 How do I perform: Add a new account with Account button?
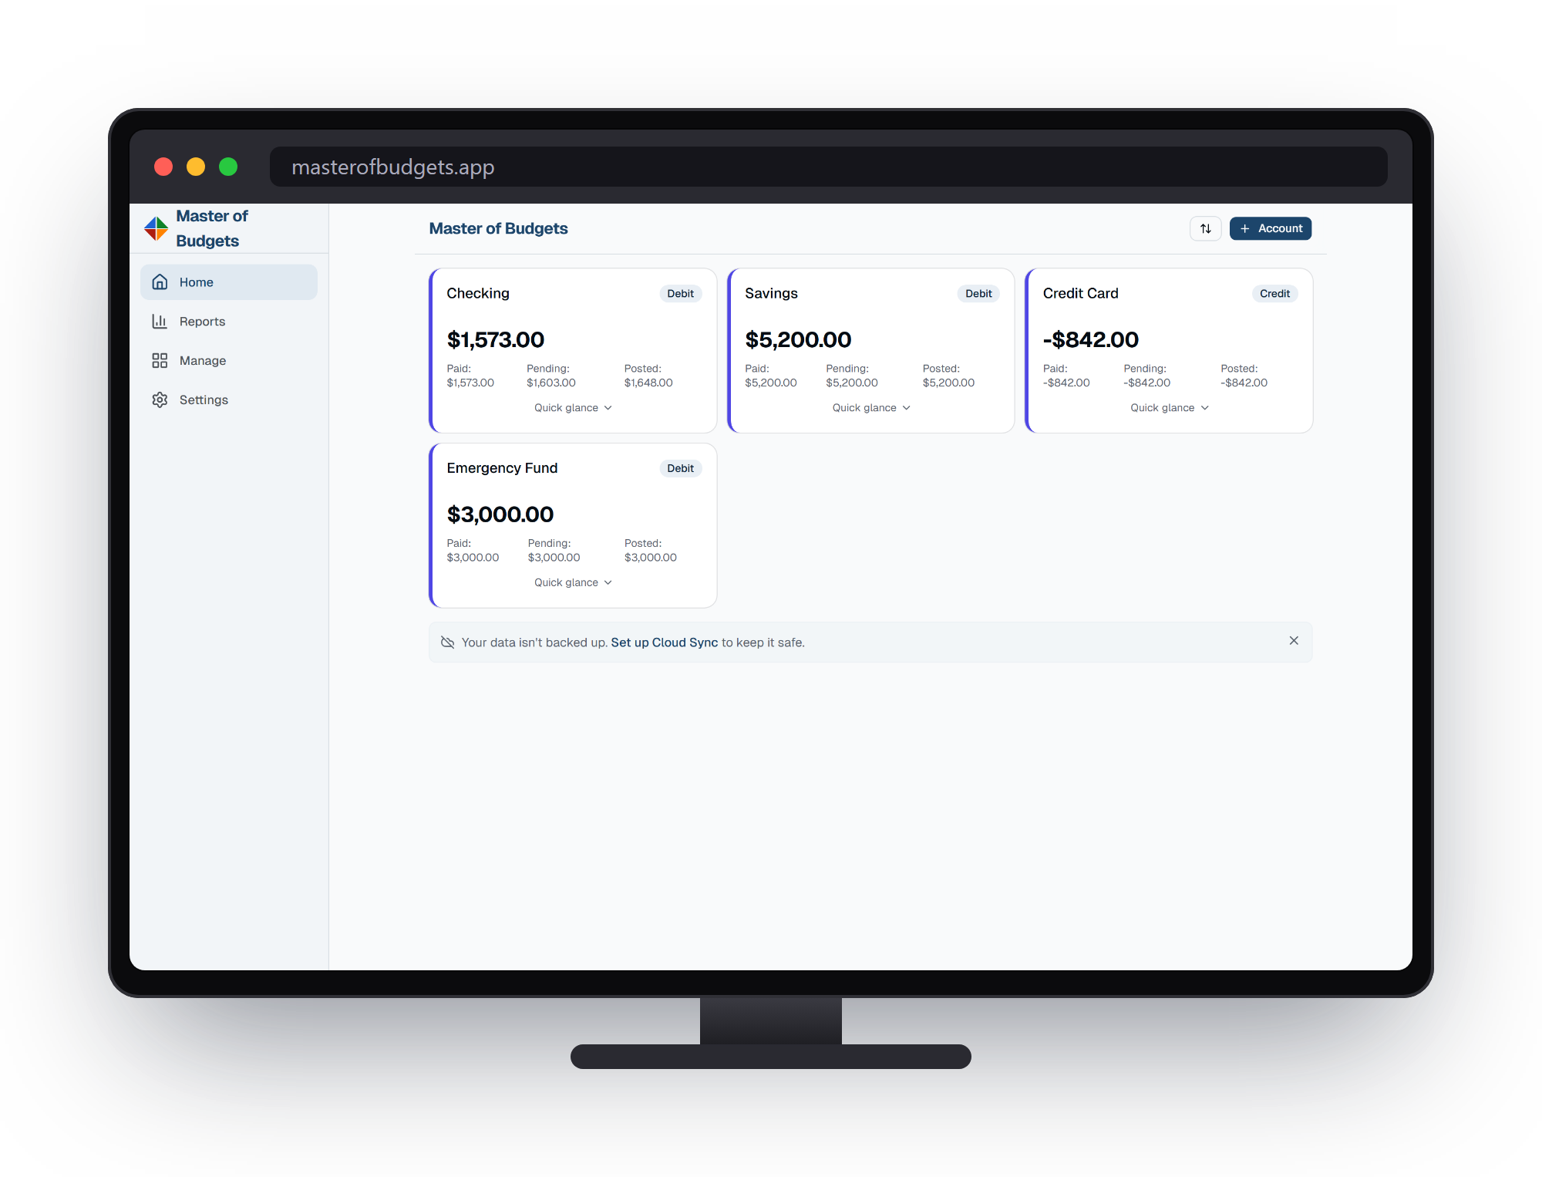click(1271, 228)
